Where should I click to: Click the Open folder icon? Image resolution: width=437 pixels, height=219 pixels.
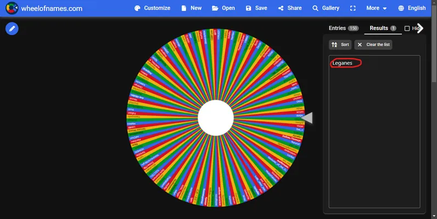click(215, 8)
